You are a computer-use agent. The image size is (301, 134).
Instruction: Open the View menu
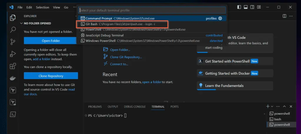(x=56, y=7)
